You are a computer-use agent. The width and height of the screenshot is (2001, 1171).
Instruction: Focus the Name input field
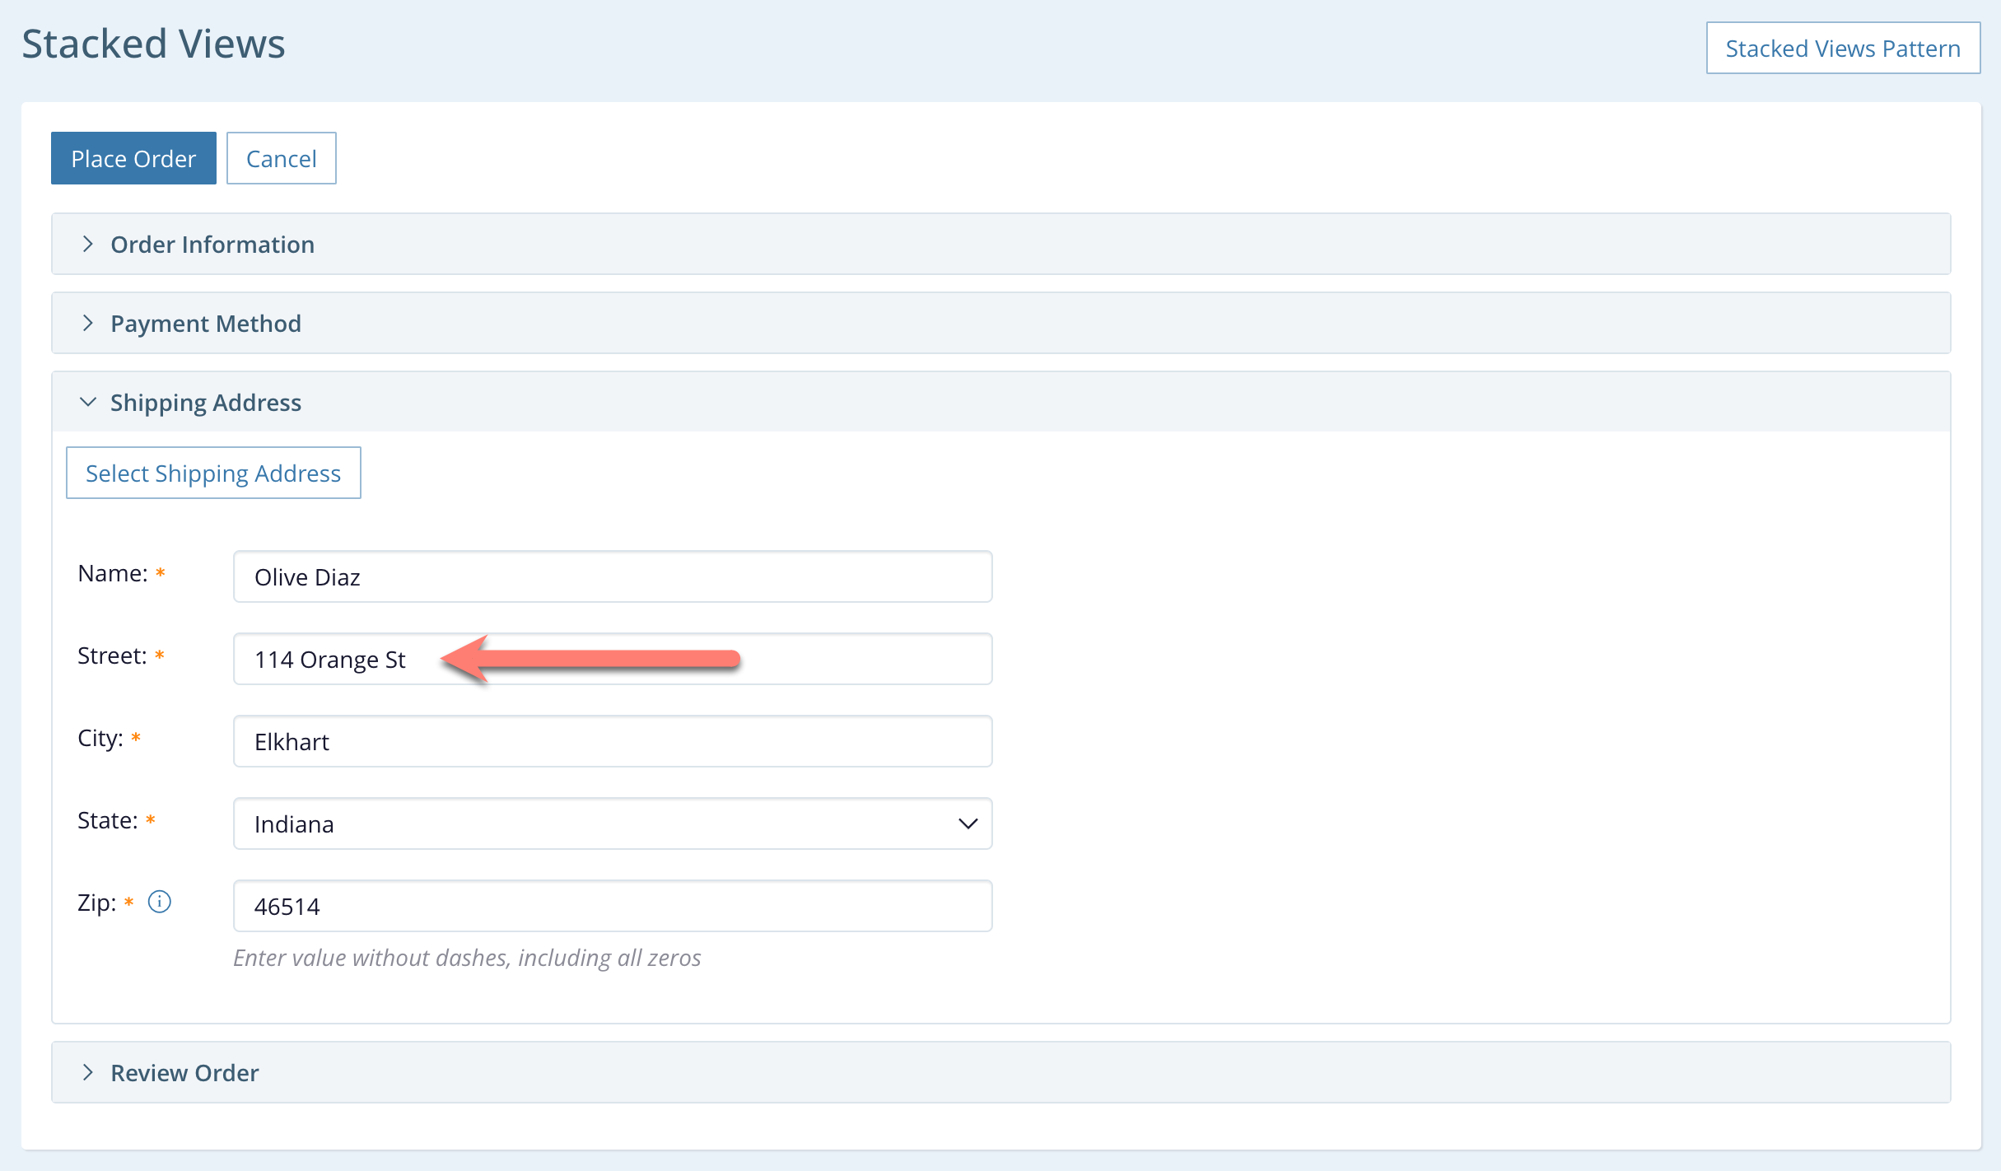point(612,576)
